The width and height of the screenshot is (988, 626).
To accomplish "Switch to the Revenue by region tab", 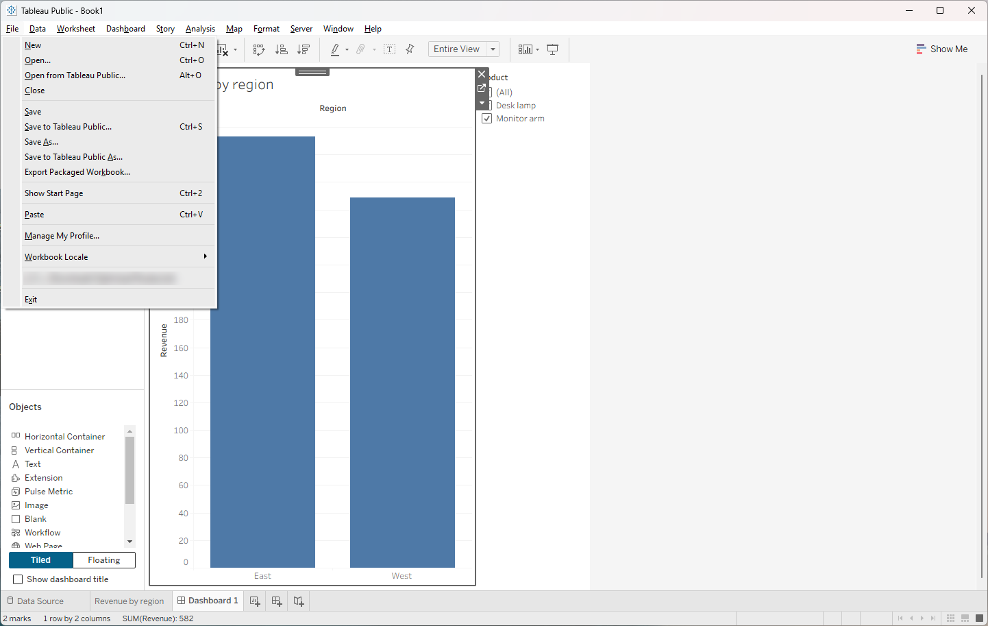I will click(x=129, y=601).
